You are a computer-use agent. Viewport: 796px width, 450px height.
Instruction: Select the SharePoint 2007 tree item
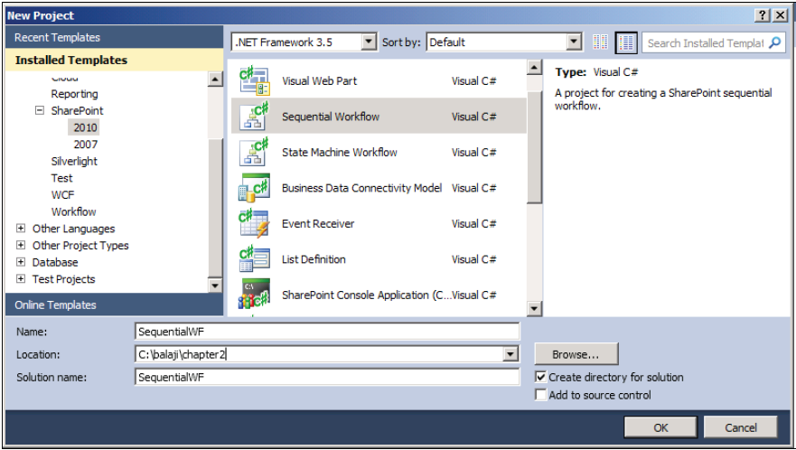(85, 145)
